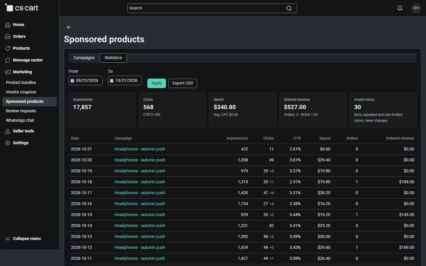
Task: Open campaign link for 2026-10-18 row
Action: (140, 182)
